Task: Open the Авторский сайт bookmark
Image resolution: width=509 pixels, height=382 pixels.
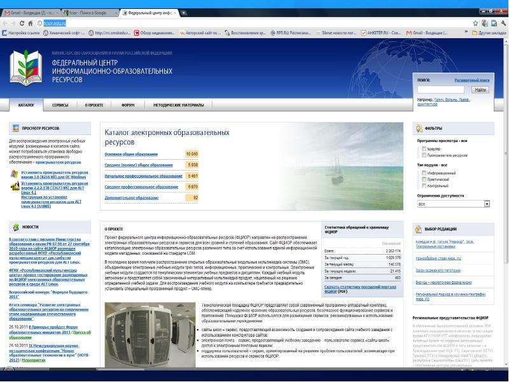Action: click(x=200, y=33)
